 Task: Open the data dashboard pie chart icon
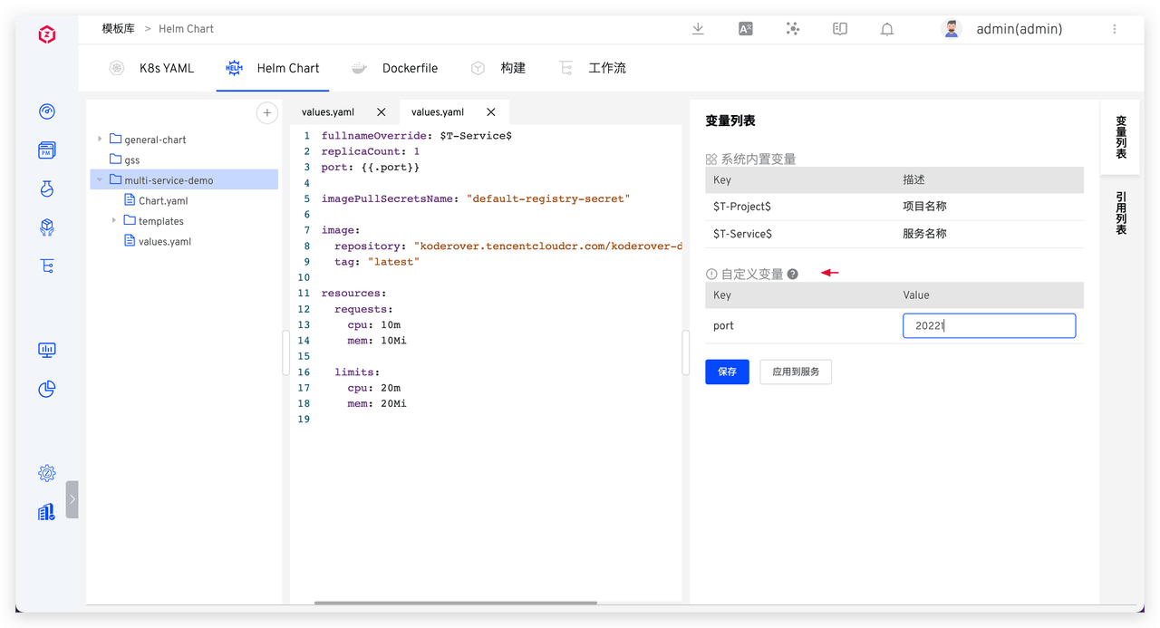[47, 389]
